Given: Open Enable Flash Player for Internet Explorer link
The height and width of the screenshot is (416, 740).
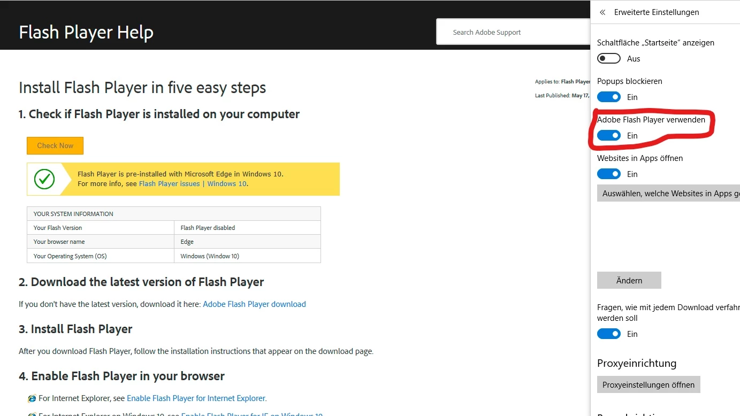Looking at the screenshot, I should 196,398.
